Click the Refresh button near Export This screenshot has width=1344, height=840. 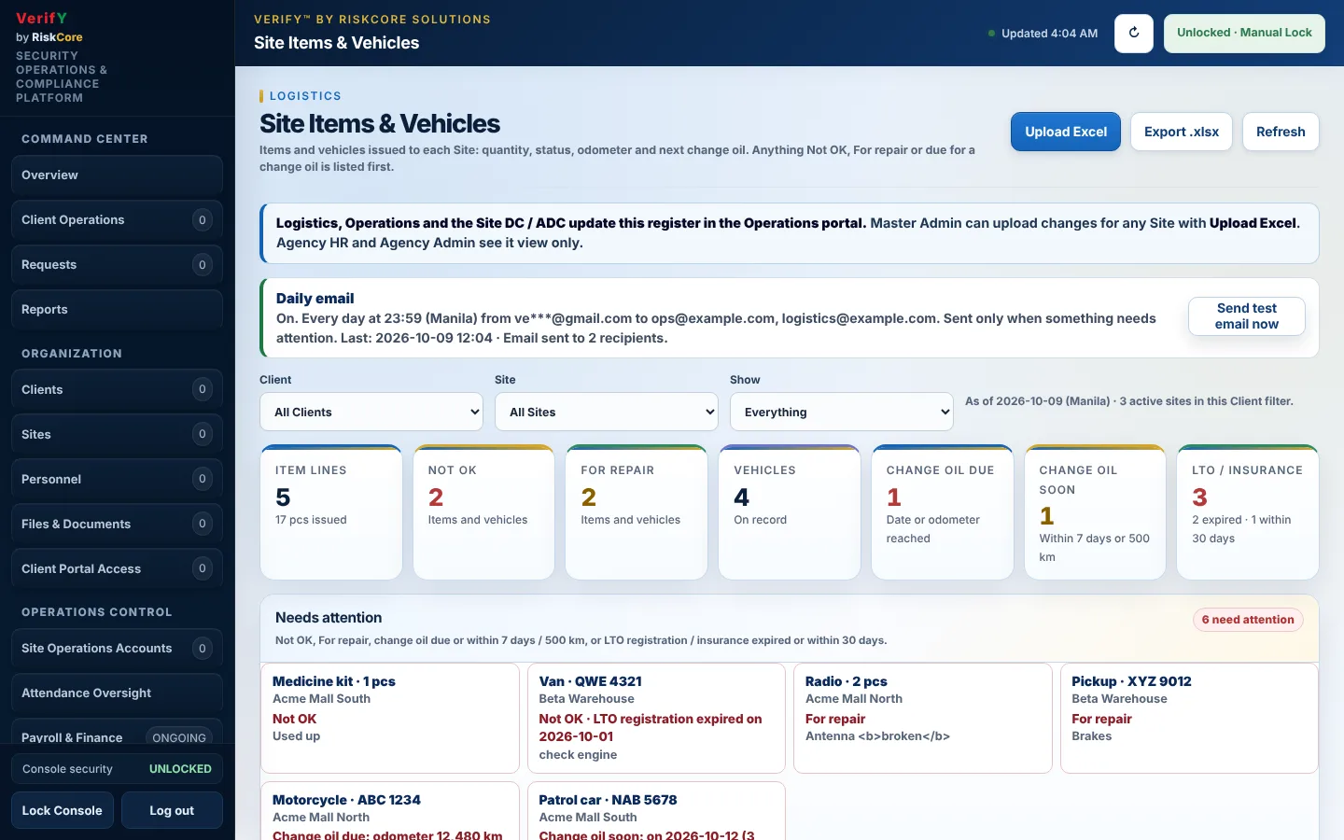1281,132
